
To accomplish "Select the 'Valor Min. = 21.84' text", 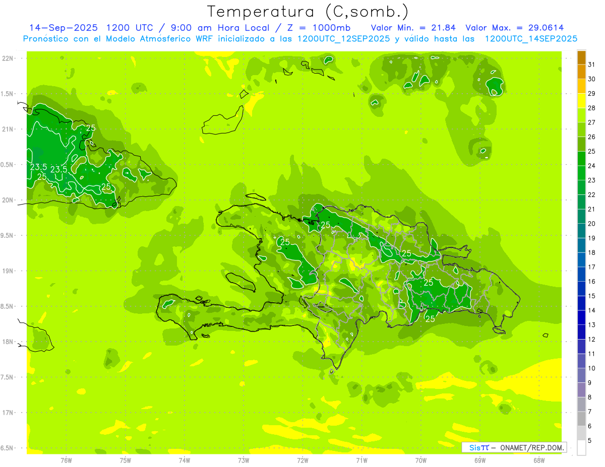I will [x=413, y=28].
